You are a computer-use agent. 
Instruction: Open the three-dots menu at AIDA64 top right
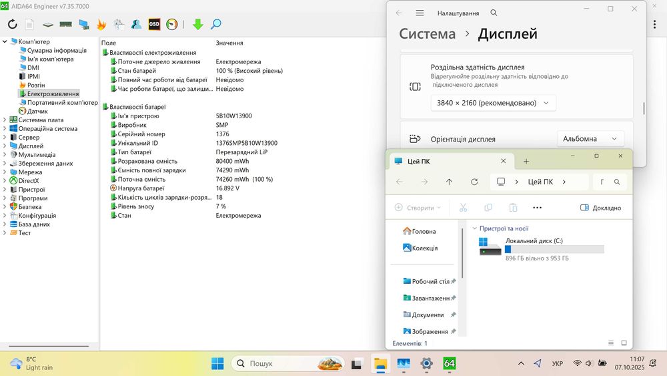[x=655, y=24]
